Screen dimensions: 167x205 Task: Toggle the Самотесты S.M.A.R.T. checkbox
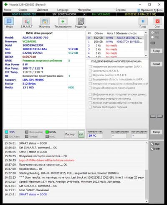pyautogui.click(x=90, y=71)
